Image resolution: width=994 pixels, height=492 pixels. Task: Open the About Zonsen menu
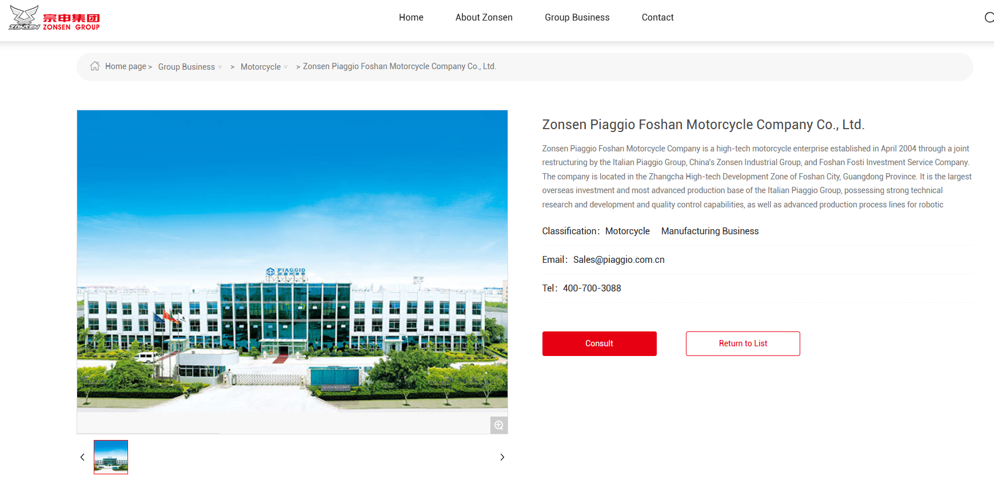click(x=484, y=17)
